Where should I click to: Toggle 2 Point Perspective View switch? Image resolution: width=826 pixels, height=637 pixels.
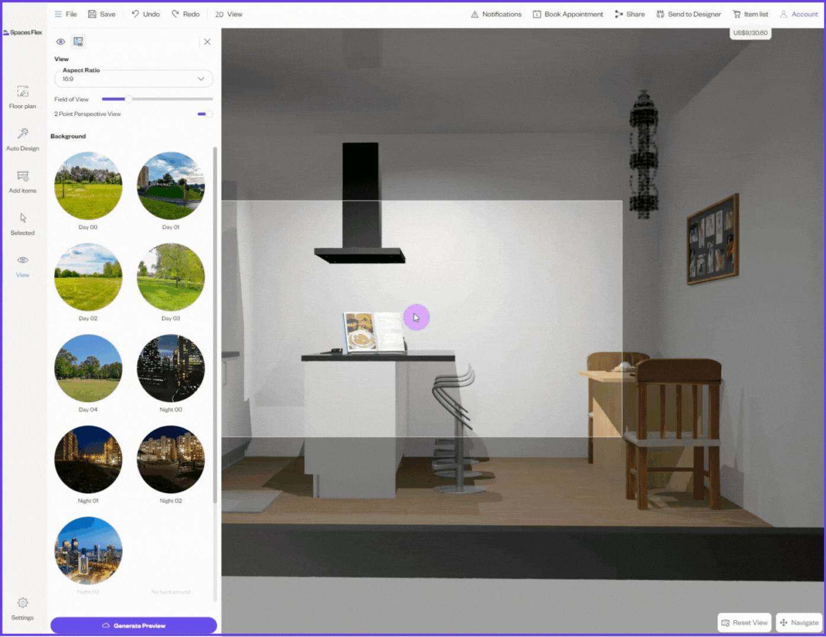tap(205, 114)
